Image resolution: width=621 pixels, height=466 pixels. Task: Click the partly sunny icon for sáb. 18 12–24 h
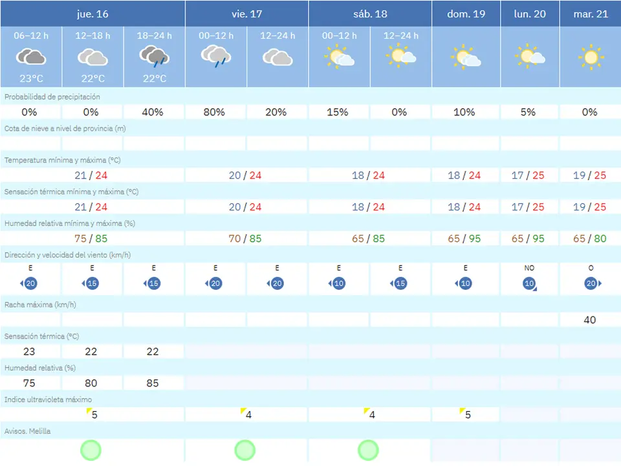401,56
